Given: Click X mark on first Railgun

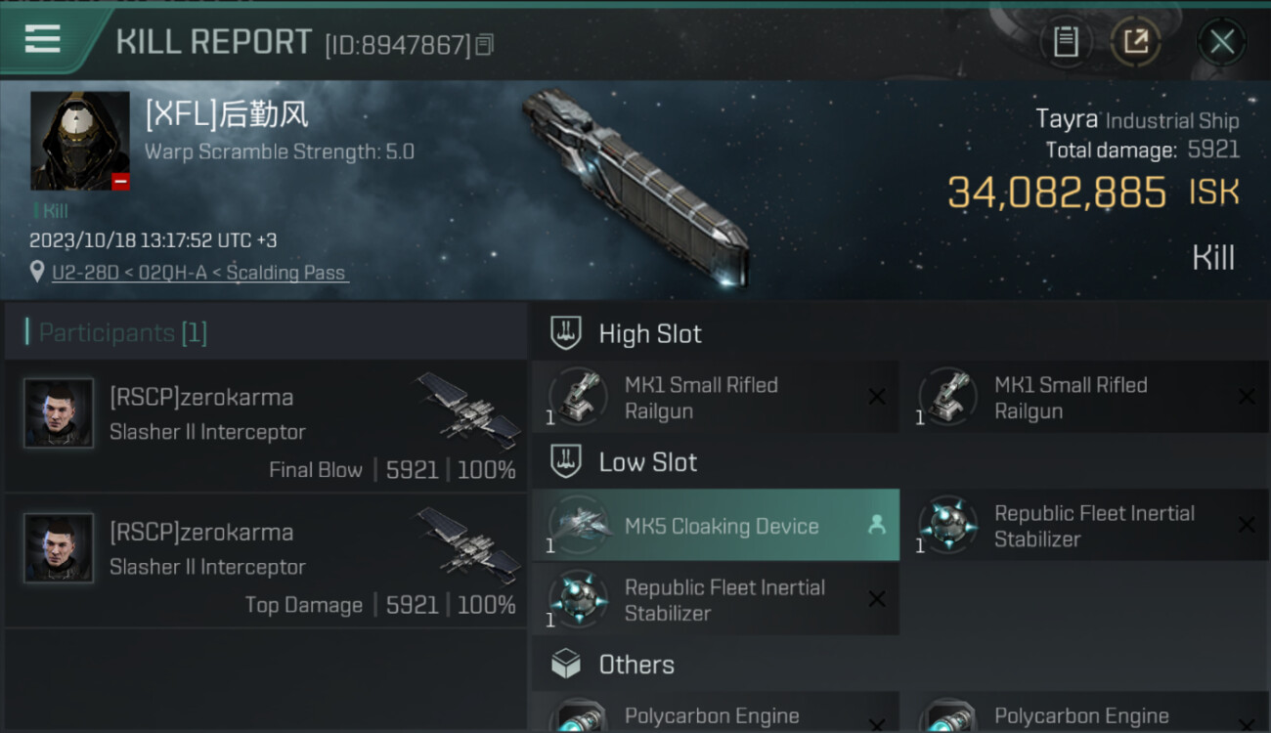Looking at the screenshot, I should point(877,397).
